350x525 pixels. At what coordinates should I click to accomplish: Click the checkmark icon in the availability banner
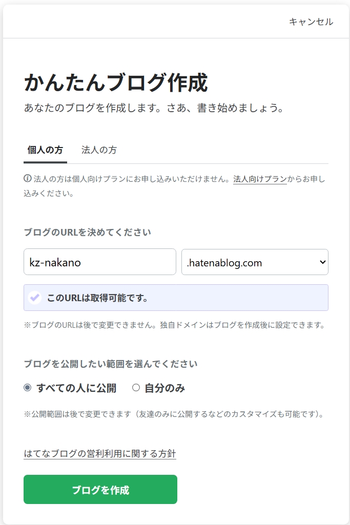pyautogui.click(x=34, y=298)
